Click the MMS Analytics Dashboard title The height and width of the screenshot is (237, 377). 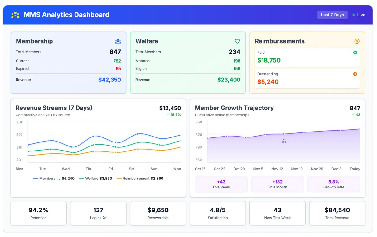66,15
